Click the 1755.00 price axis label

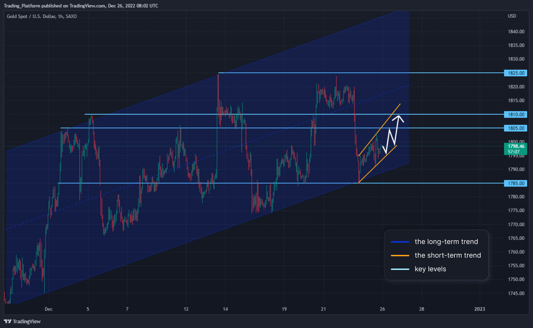(x=516, y=265)
